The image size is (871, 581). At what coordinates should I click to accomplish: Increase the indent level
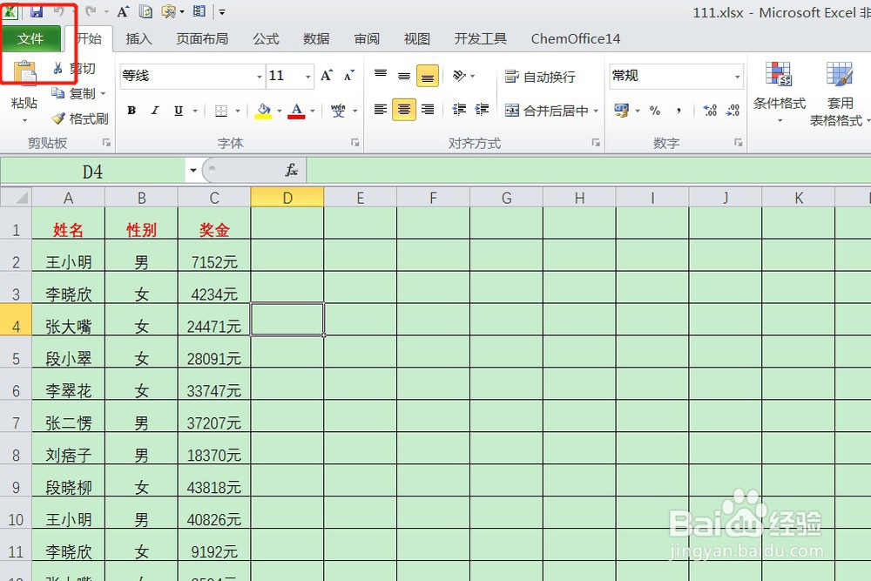click(483, 110)
